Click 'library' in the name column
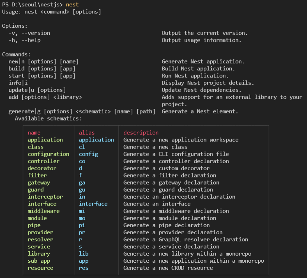 [39, 254]
